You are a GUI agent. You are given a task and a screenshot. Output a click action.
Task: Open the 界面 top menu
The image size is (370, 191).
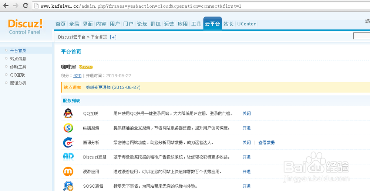pos(88,24)
